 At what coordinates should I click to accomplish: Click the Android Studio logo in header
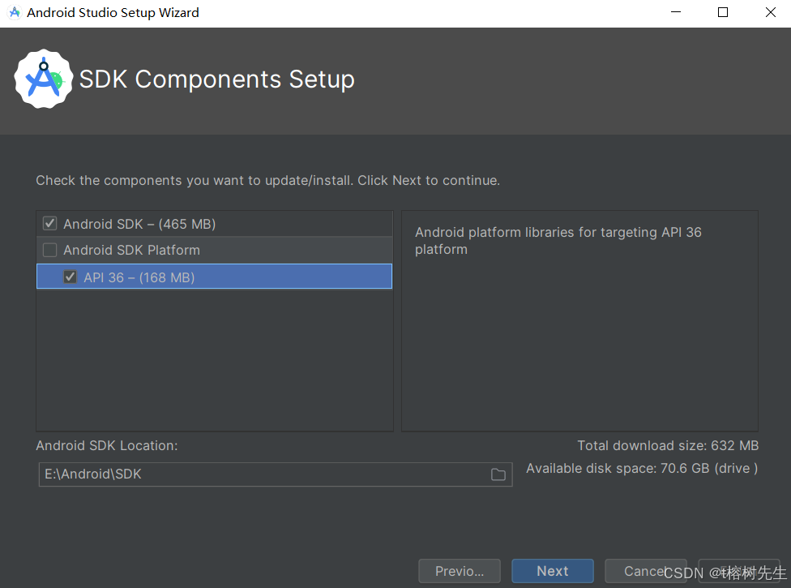44,79
